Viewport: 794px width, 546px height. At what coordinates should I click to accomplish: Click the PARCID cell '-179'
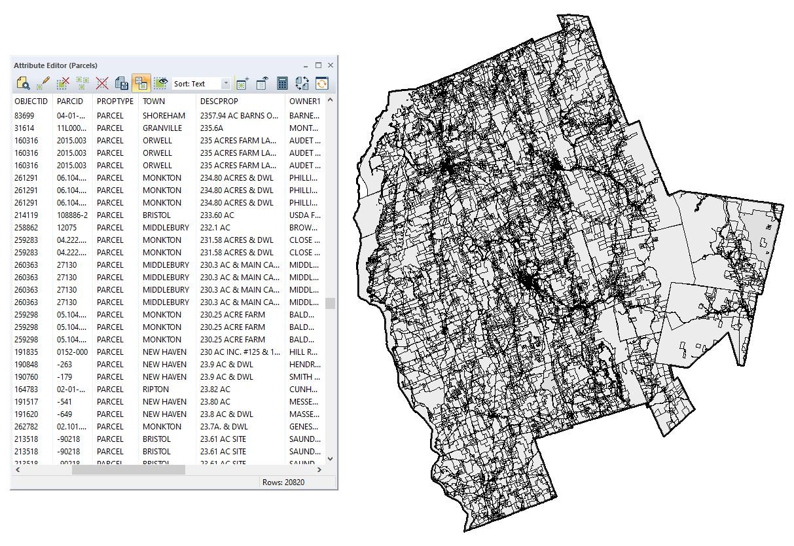64,377
